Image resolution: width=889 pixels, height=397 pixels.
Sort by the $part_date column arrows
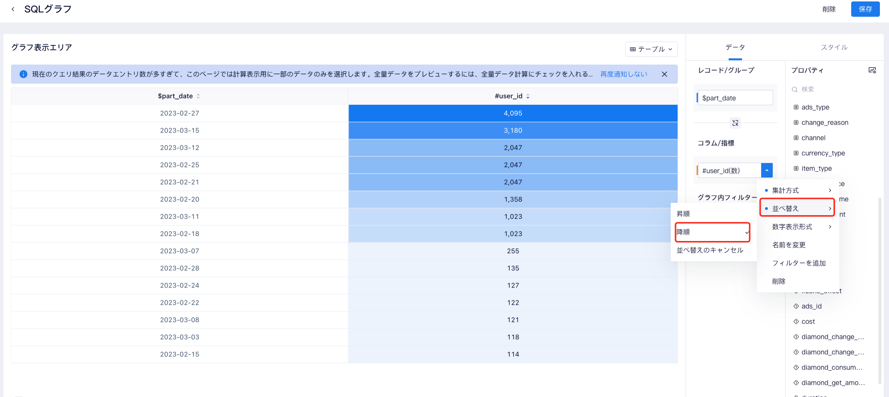click(x=198, y=96)
